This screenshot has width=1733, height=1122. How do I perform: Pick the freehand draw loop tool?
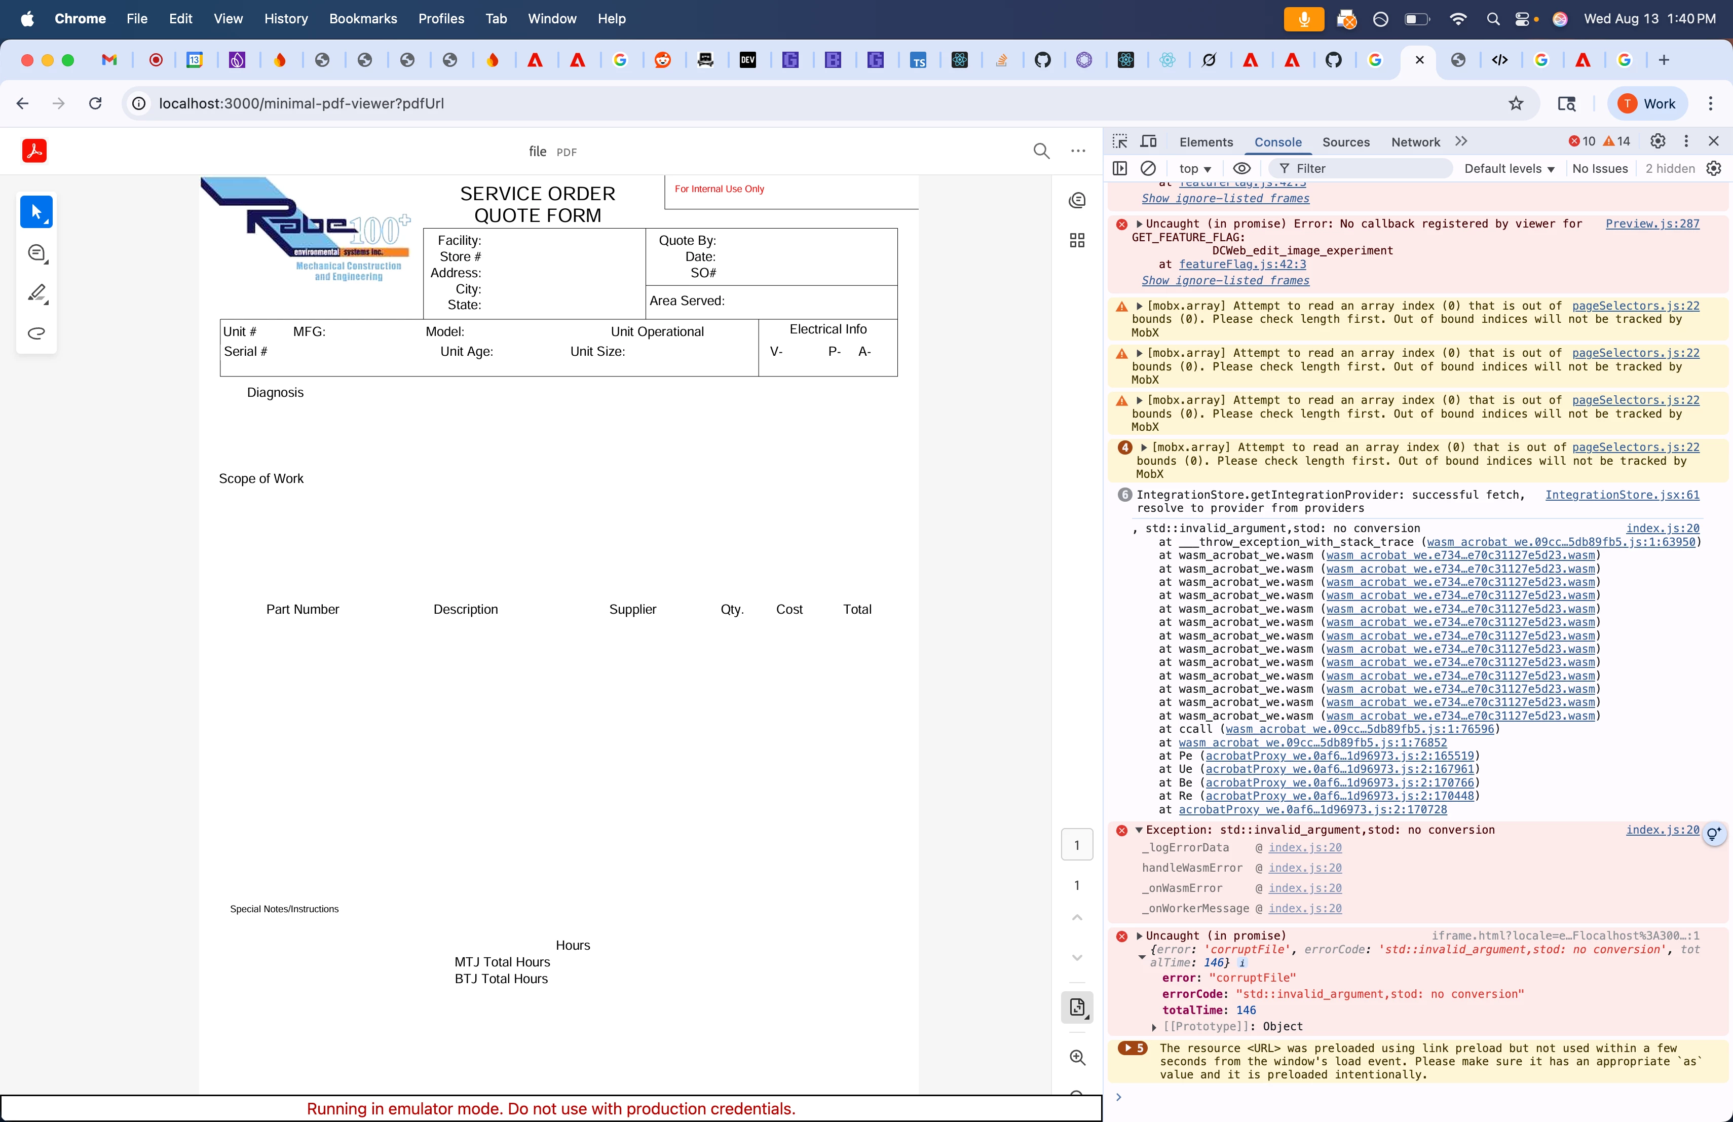pos(36,333)
